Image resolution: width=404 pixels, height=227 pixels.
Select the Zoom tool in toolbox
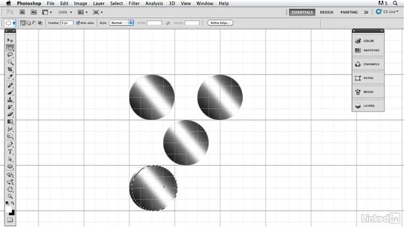coord(10,196)
